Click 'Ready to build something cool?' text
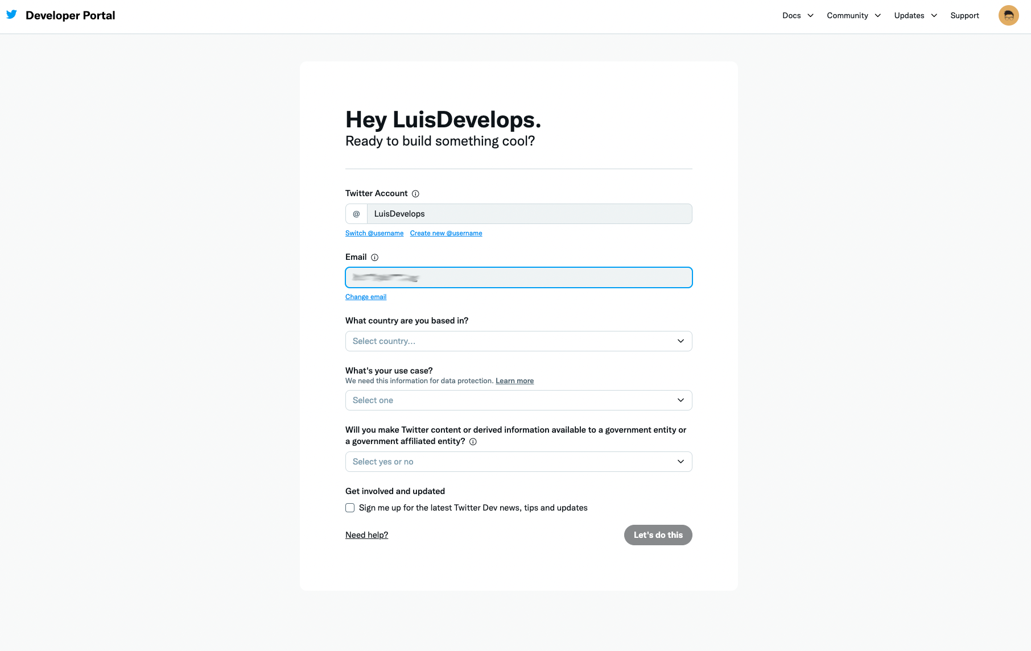This screenshot has width=1031, height=651. click(x=440, y=141)
